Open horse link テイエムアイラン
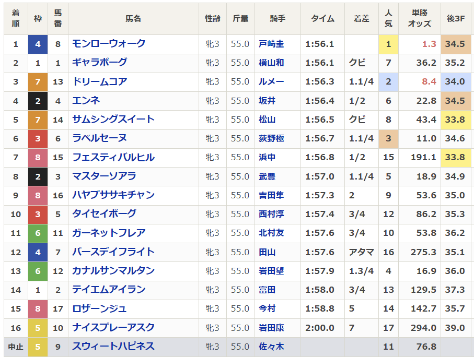The height and width of the screenshot is (357, 474). (109, 290)
